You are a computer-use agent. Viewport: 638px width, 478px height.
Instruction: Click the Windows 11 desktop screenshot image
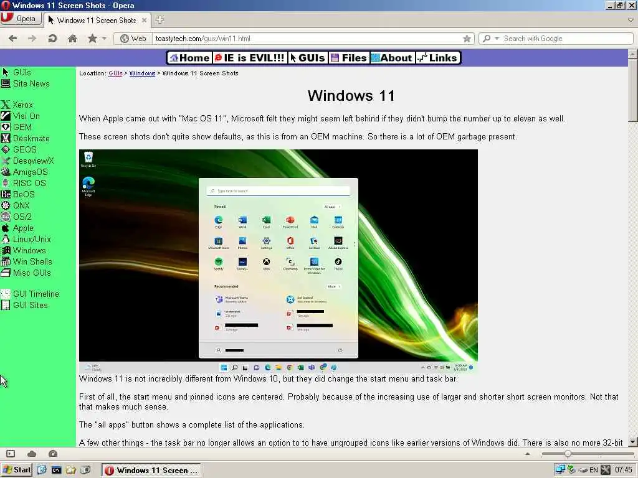(279, 261)
